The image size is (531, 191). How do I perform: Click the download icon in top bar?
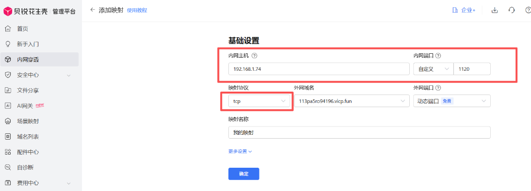(x=495, y=10)
